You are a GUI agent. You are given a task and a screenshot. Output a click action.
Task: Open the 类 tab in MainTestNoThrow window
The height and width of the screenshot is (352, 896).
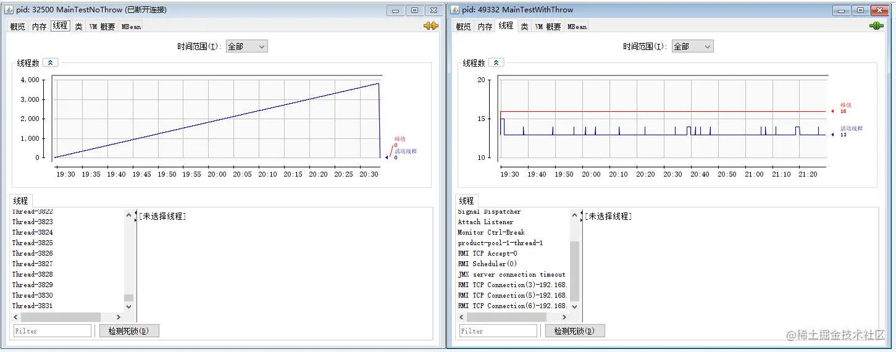coord(78,27)
